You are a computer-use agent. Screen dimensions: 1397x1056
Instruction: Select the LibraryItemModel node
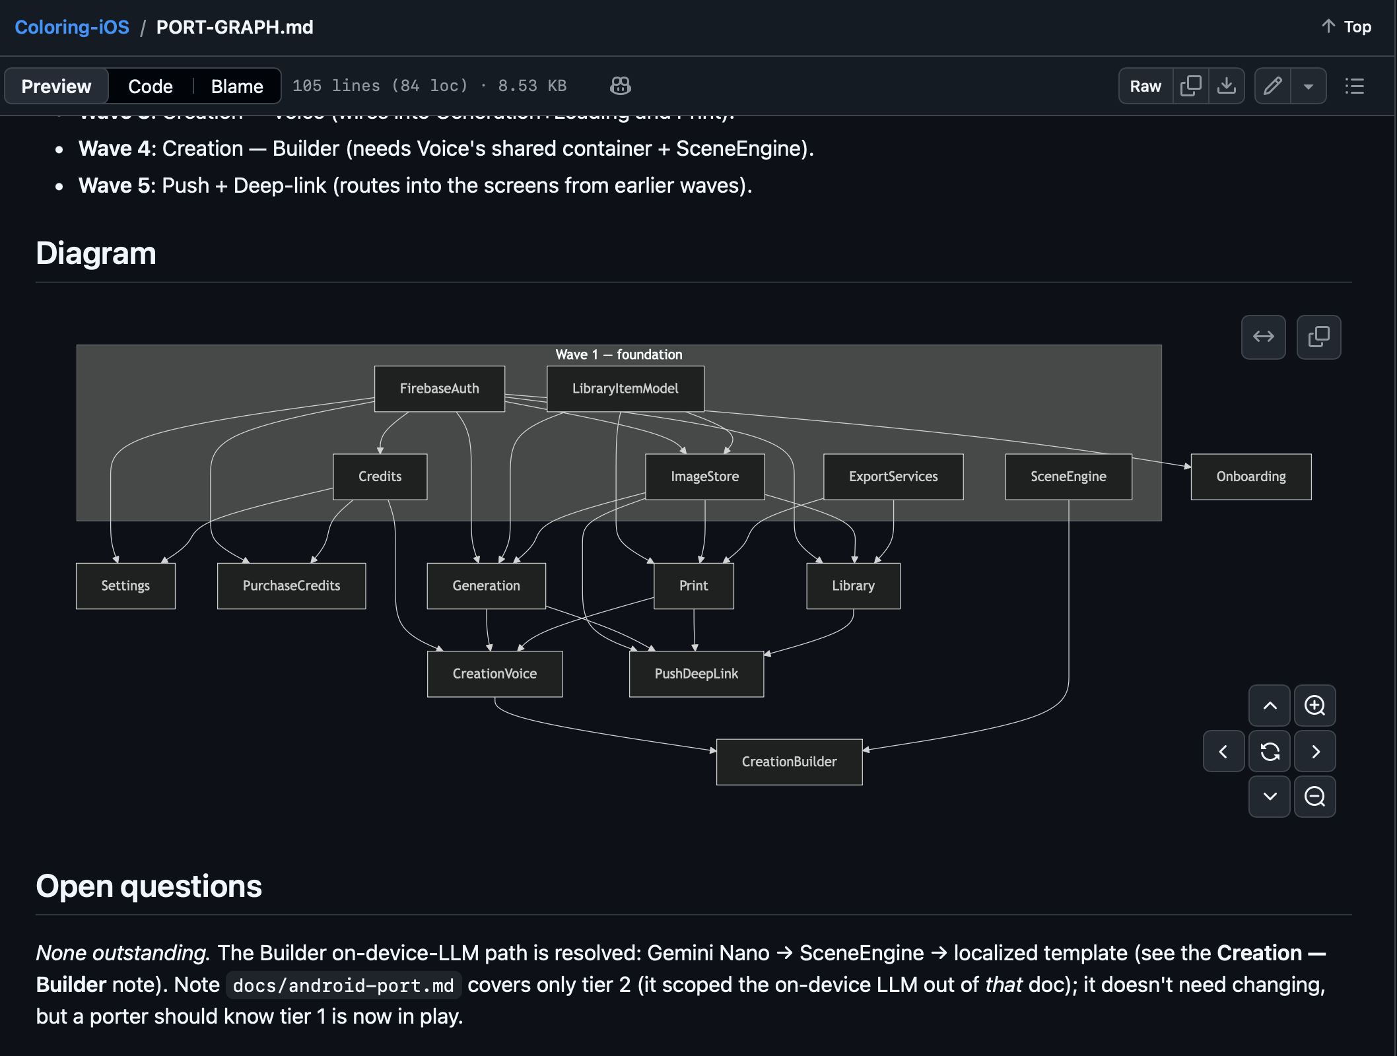point(625,389)
